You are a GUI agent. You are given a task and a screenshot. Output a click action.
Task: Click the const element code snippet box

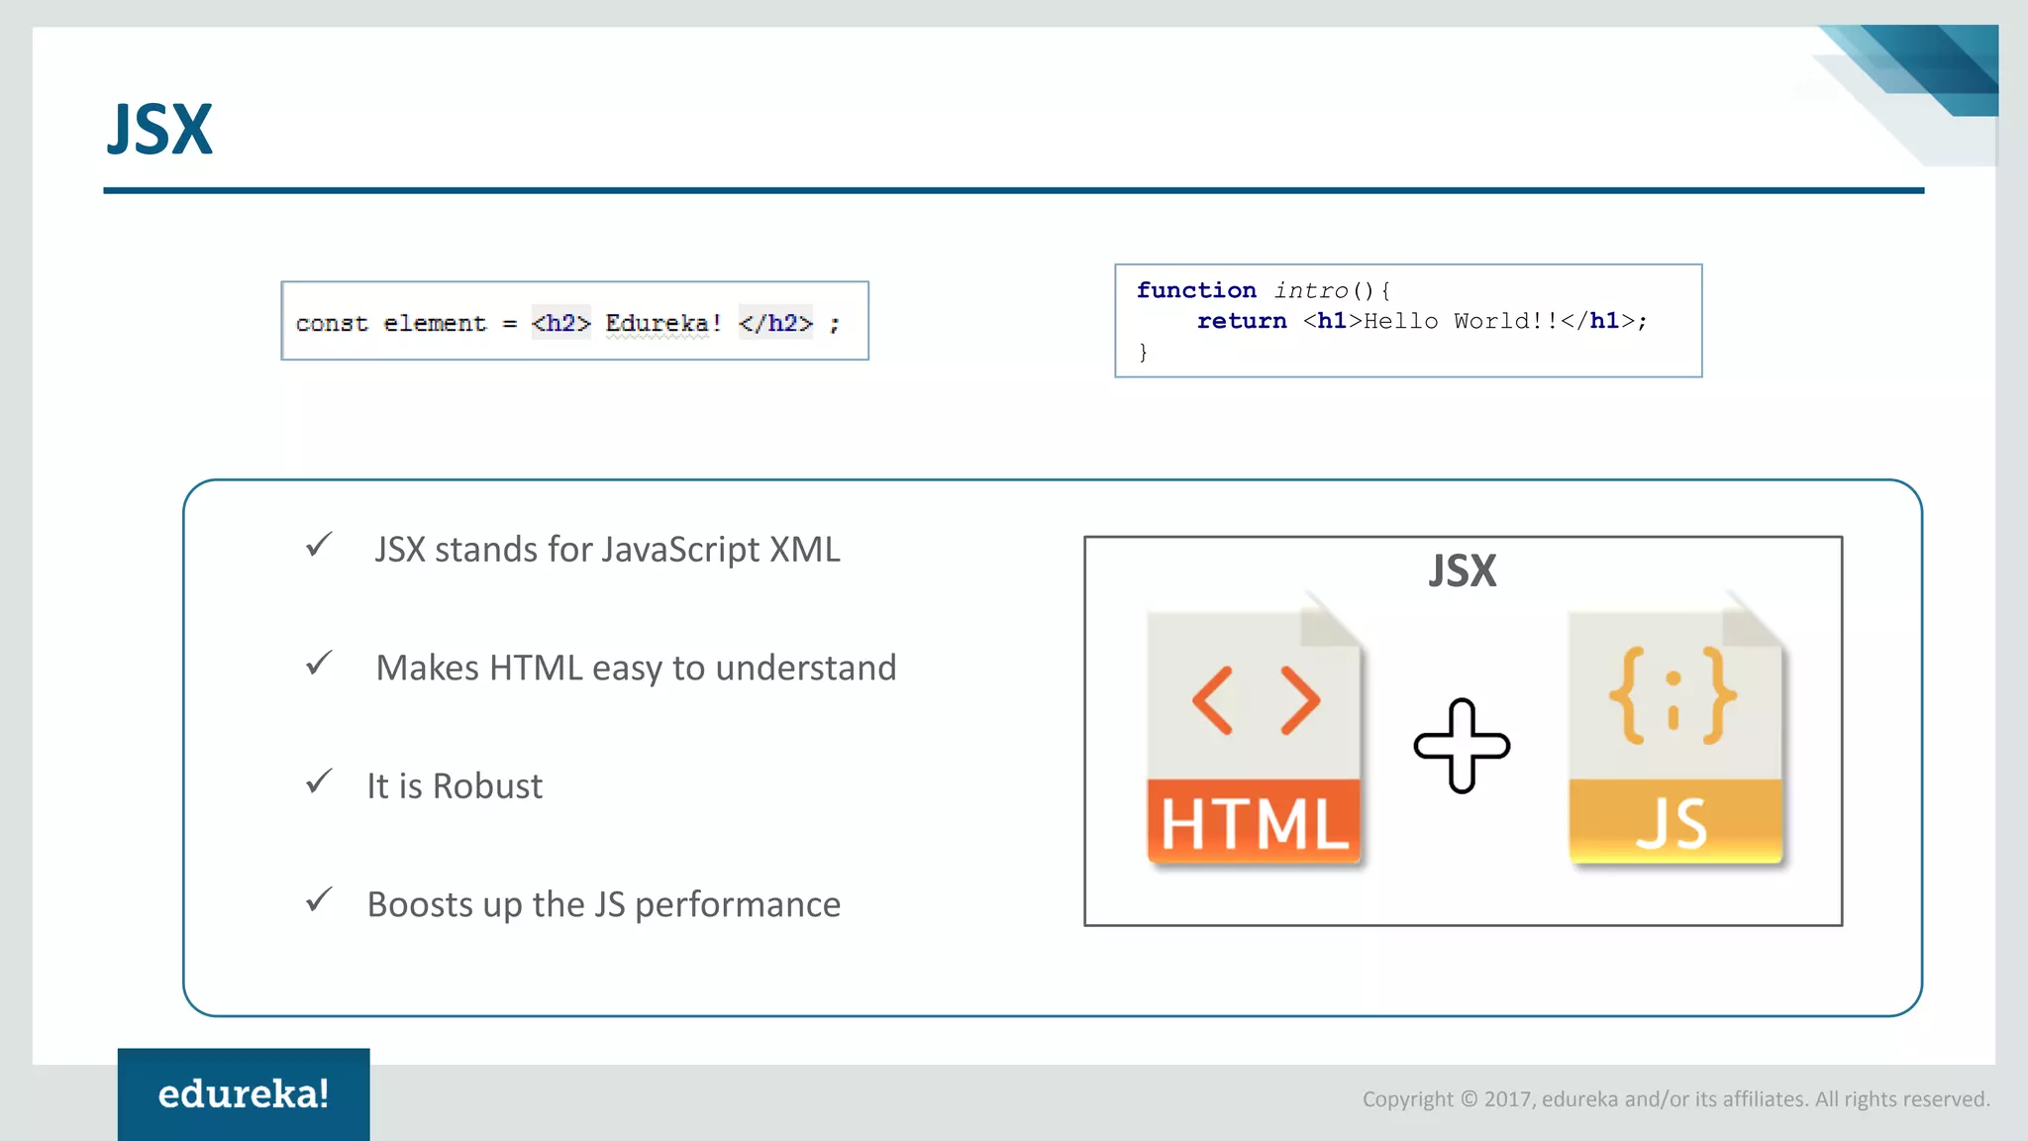[x=574, y=321]
